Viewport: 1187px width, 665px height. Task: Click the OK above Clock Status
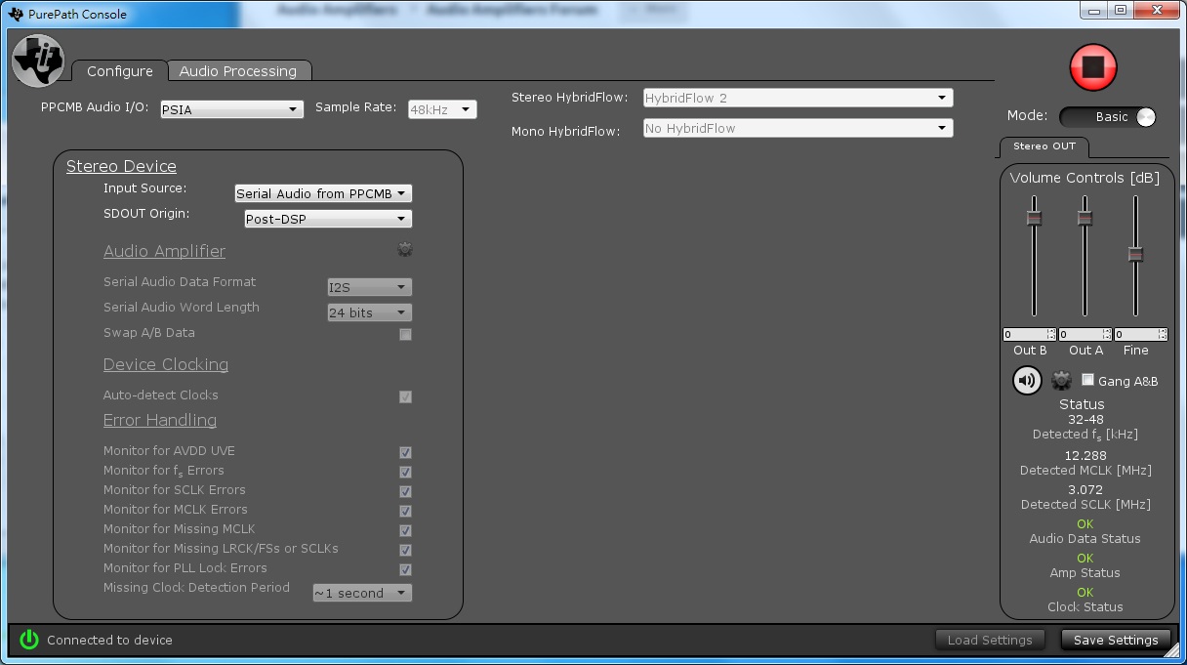coord(1085,593)
